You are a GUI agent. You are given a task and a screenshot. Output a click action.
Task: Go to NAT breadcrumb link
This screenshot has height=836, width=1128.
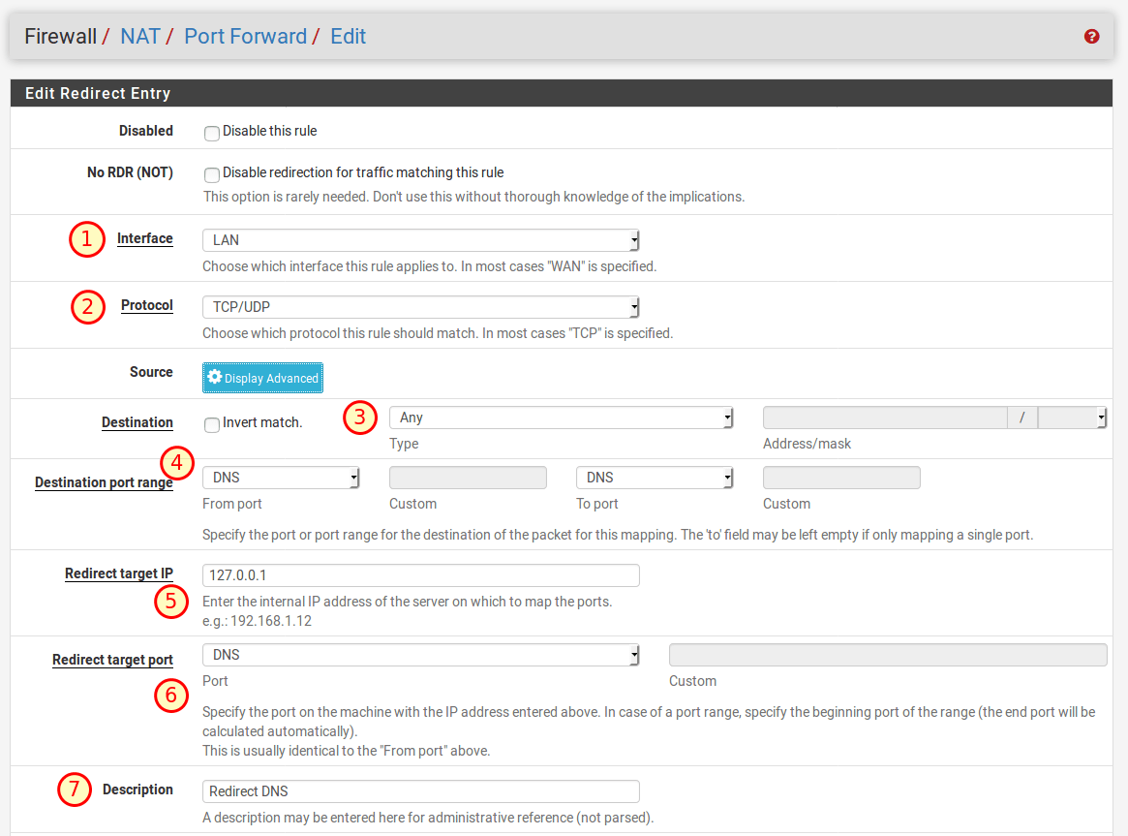140,37
